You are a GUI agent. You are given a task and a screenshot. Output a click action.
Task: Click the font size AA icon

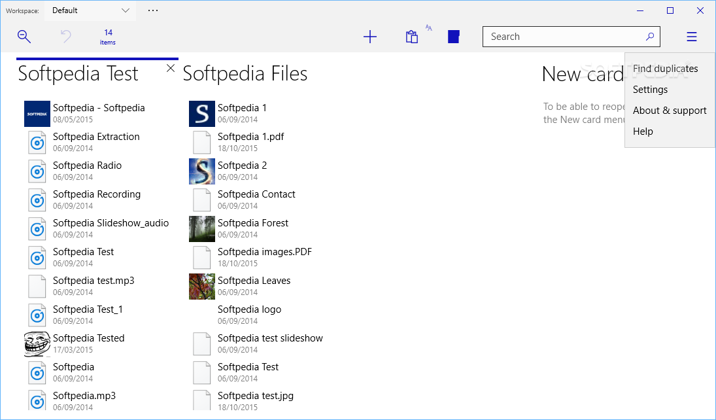point(429,27)
